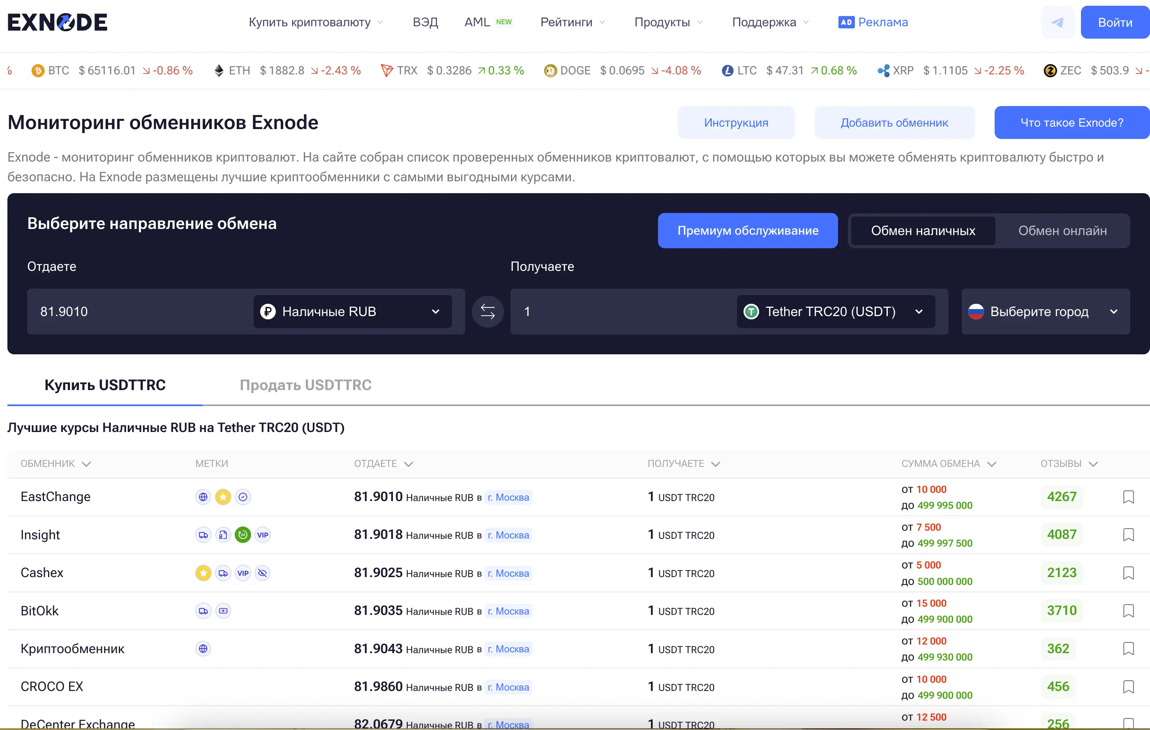Click the XRP coin icon in ticker
The height and width of the screenshot is (730, 1150).
pyautogui.click(x=884, y=71)
